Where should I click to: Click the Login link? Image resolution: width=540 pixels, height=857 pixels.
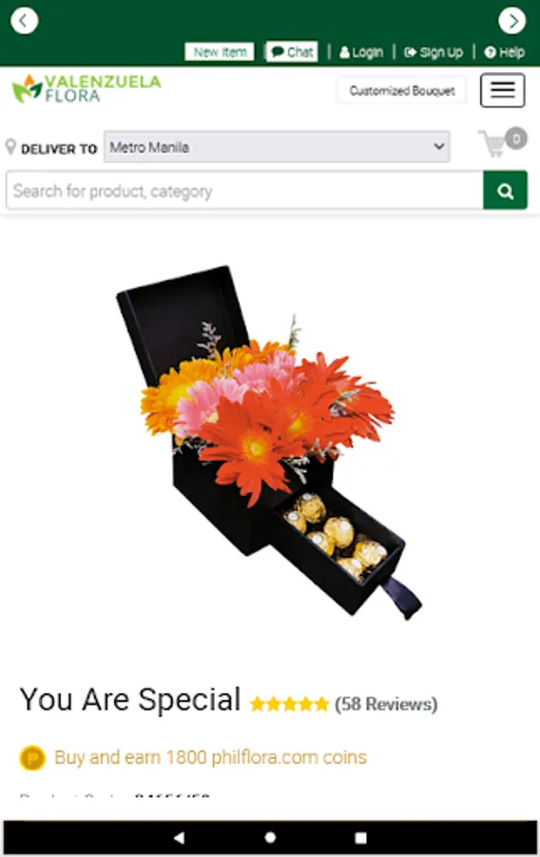[361, 52]
